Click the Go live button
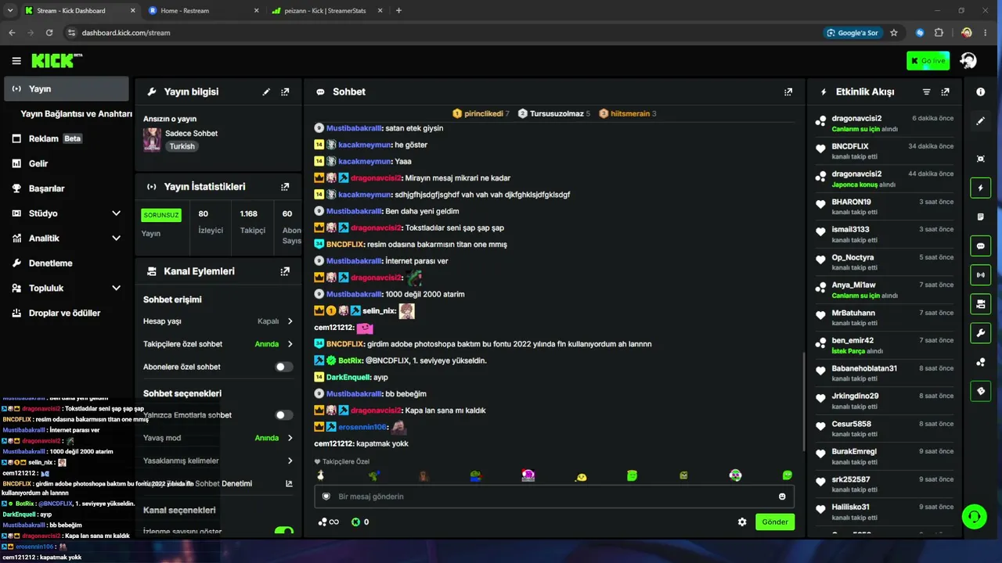 click(928, 61)
